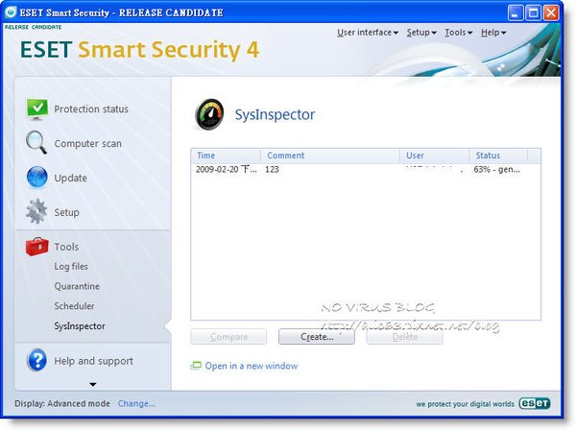Click the Delete button
This screenshot has width=576, height=431.
click(x=404, y=337)
